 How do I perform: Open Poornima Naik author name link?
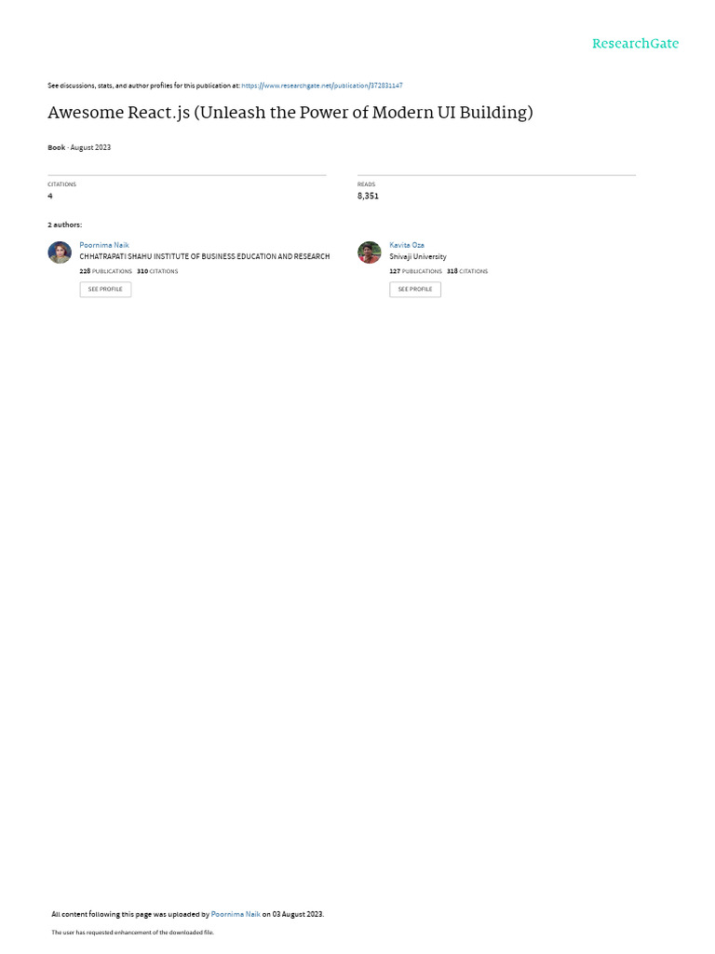(104, 245)
